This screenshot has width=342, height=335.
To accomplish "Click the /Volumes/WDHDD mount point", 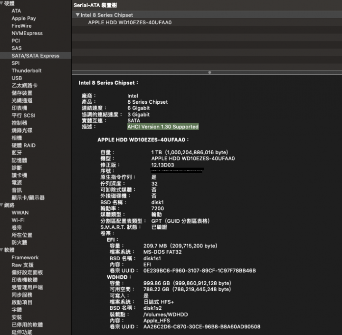I will coord(165,315).
